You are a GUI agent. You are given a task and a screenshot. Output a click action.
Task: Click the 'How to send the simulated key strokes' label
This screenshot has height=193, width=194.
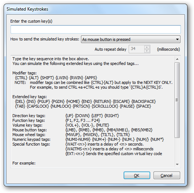tap(44, 39)
